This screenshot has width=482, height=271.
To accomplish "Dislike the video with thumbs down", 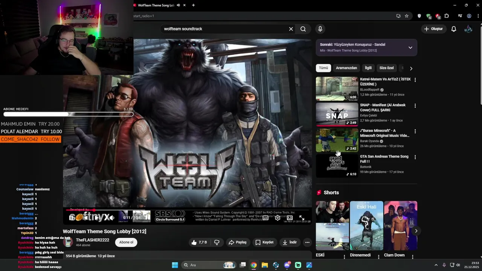I will pyautogui.click(x=217, y=242).
